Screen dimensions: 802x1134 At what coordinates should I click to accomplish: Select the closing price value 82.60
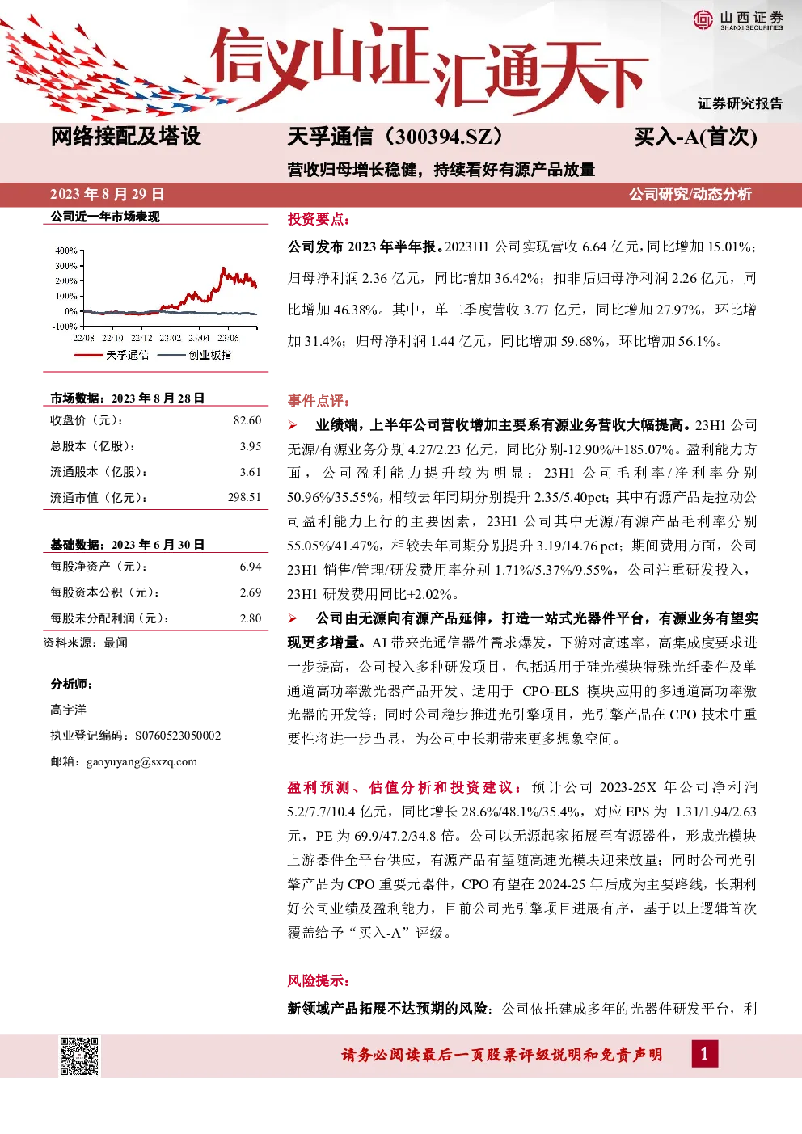247,420
